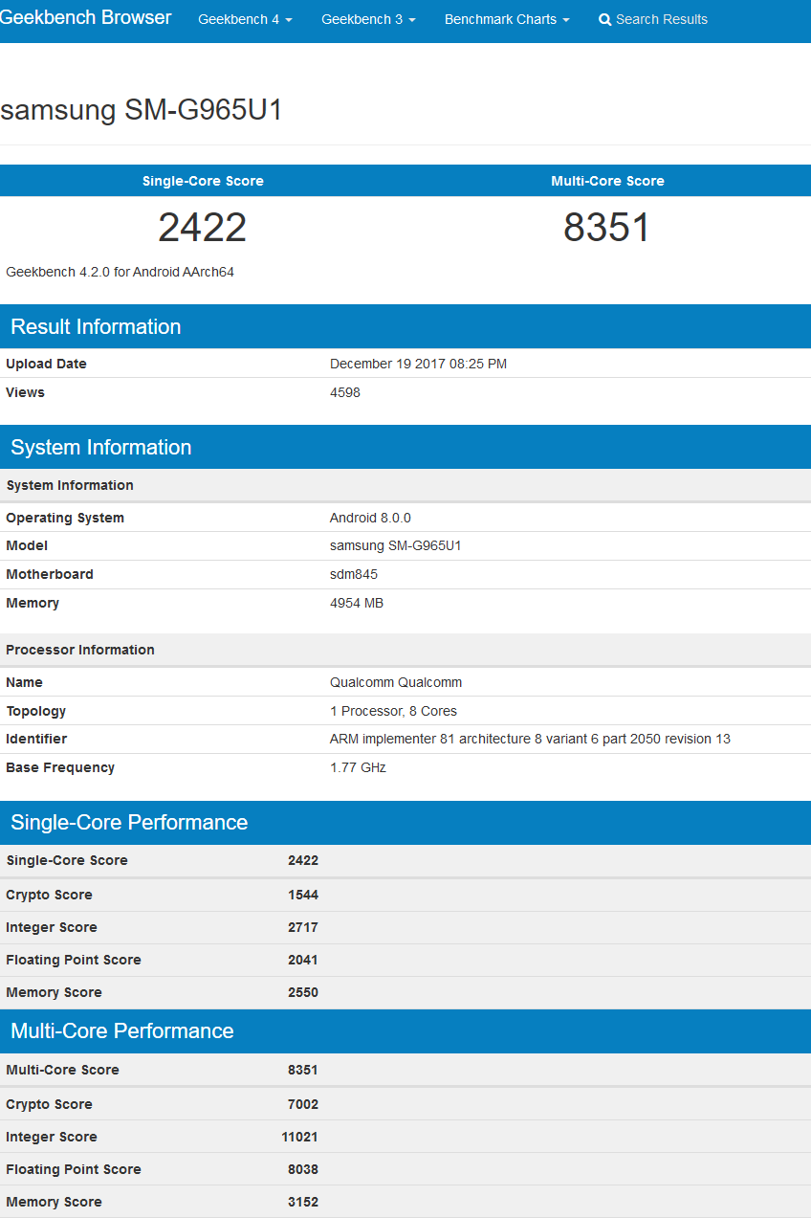Click the Single-Core Score banner label

(203, 181)
